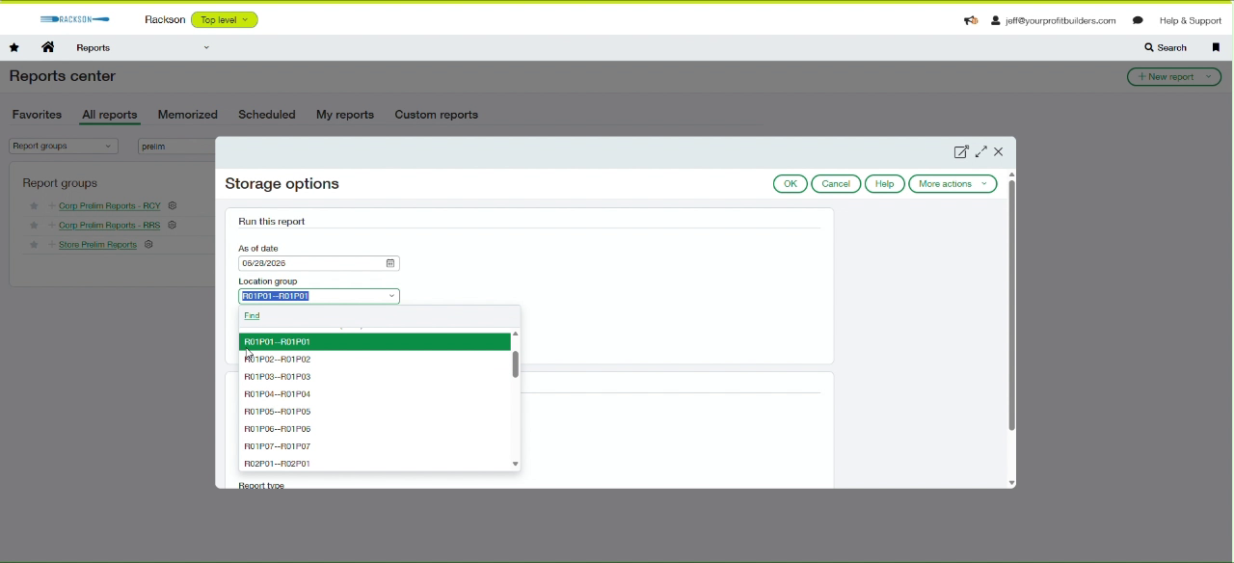
Task: Click the Search magnifier button
Action: (1167, 47)
